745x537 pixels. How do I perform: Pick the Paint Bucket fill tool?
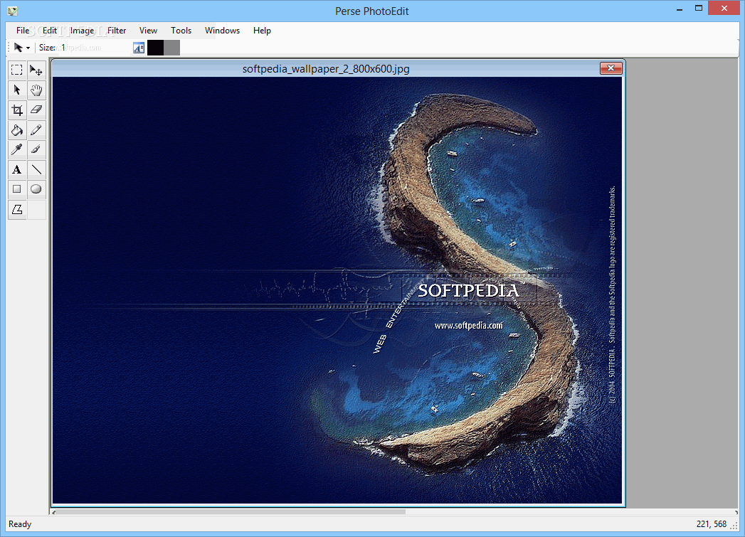click(16, 129)
